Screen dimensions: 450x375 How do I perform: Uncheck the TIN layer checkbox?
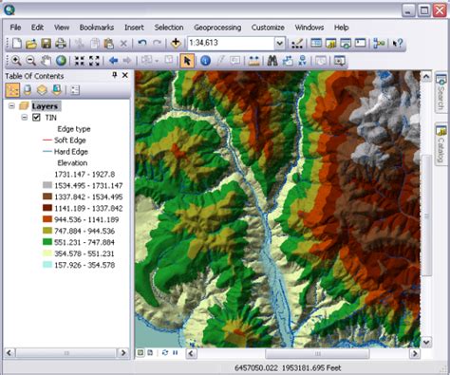(36, 118)
